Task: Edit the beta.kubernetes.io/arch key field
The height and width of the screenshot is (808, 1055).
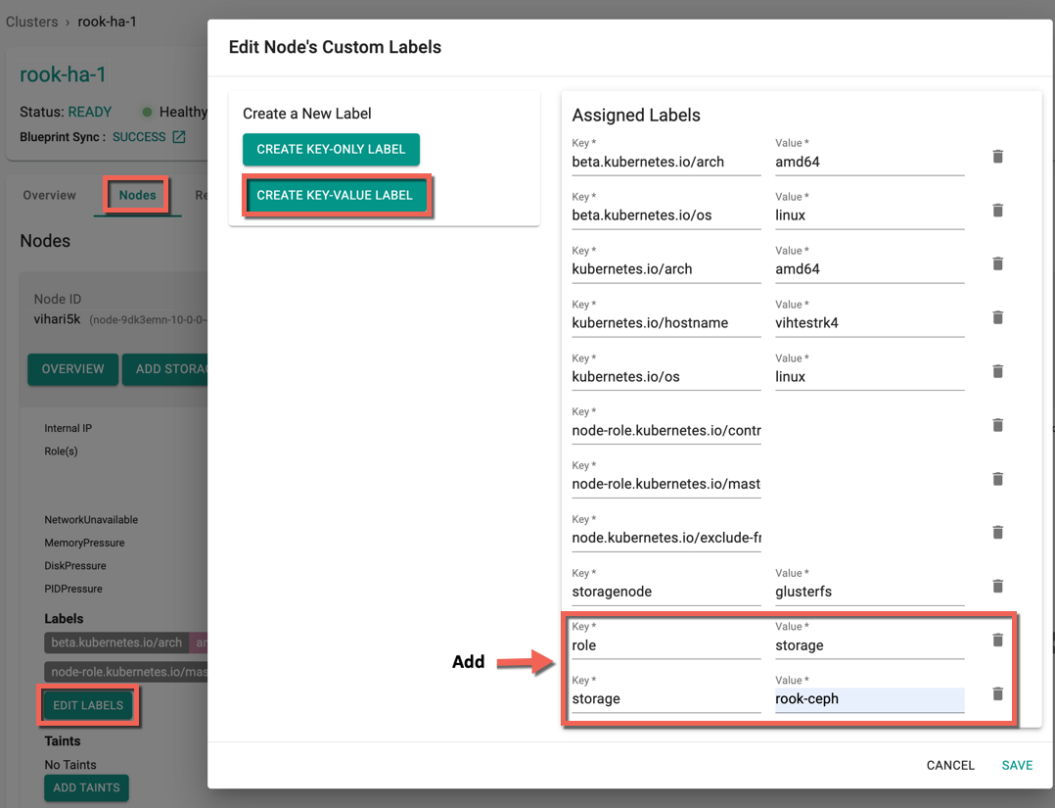Action: (666, 162)
